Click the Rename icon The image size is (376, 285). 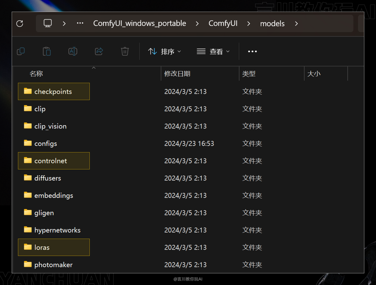point(73,51)
